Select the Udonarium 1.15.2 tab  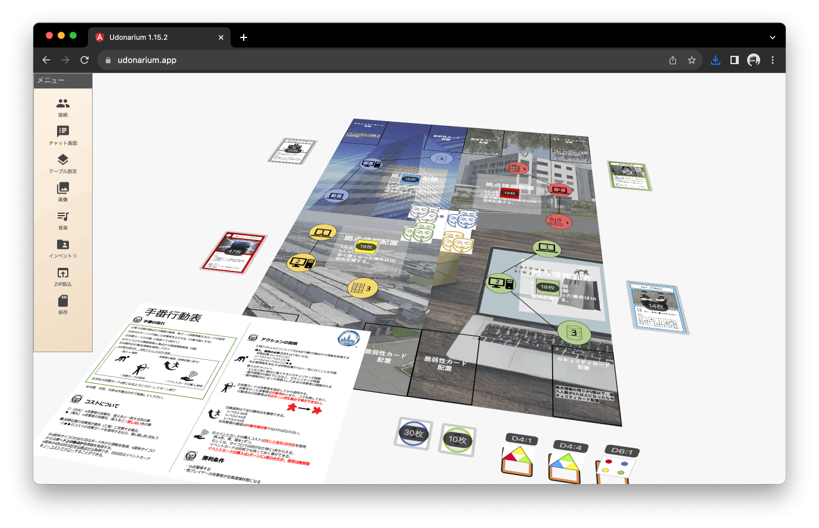159,37
